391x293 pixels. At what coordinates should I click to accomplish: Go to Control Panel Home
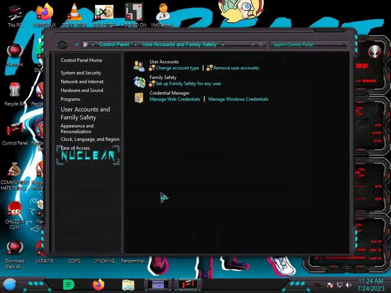pyautogui.click(x=81, y=60)
